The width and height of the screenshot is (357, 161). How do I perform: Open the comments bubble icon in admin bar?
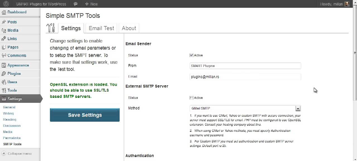coord(76,4)
